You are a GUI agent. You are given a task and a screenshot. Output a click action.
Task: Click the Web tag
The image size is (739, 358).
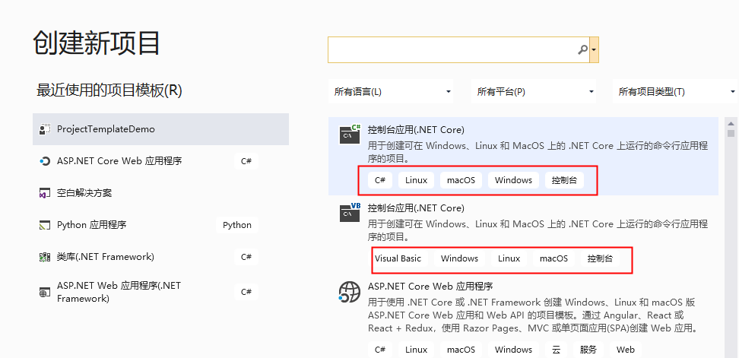pos(626,350)
